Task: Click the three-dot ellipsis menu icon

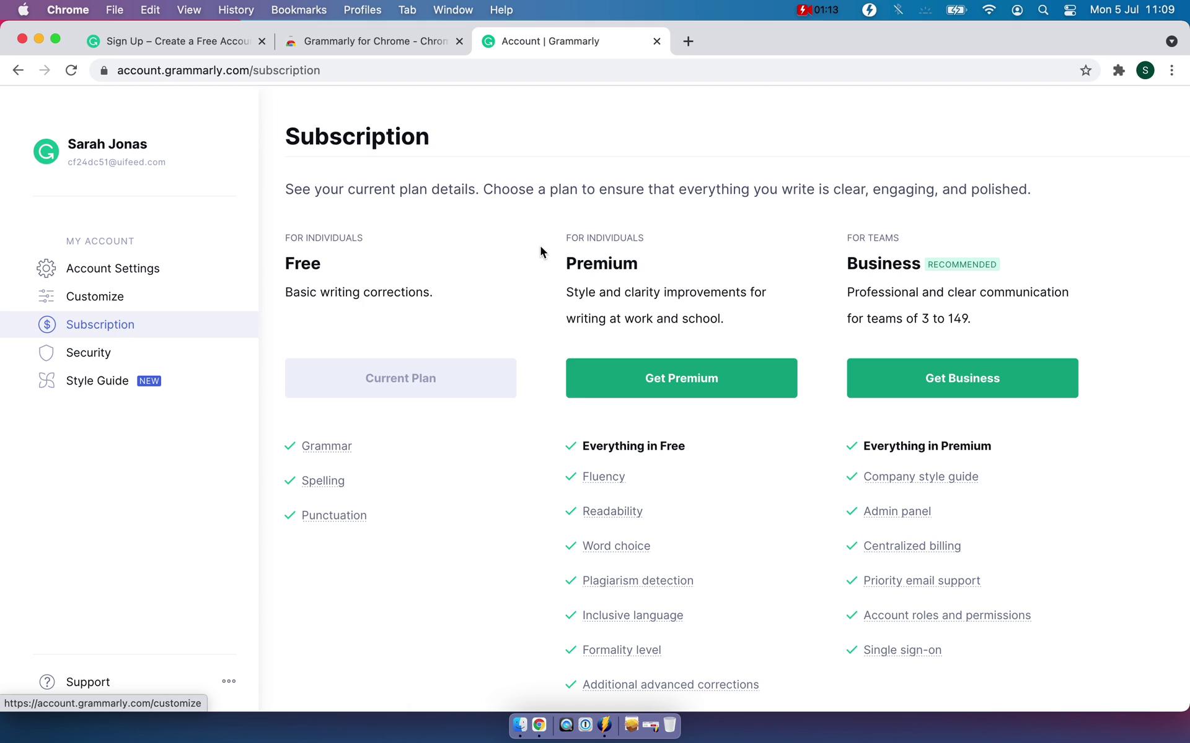Action: (229, 681)
